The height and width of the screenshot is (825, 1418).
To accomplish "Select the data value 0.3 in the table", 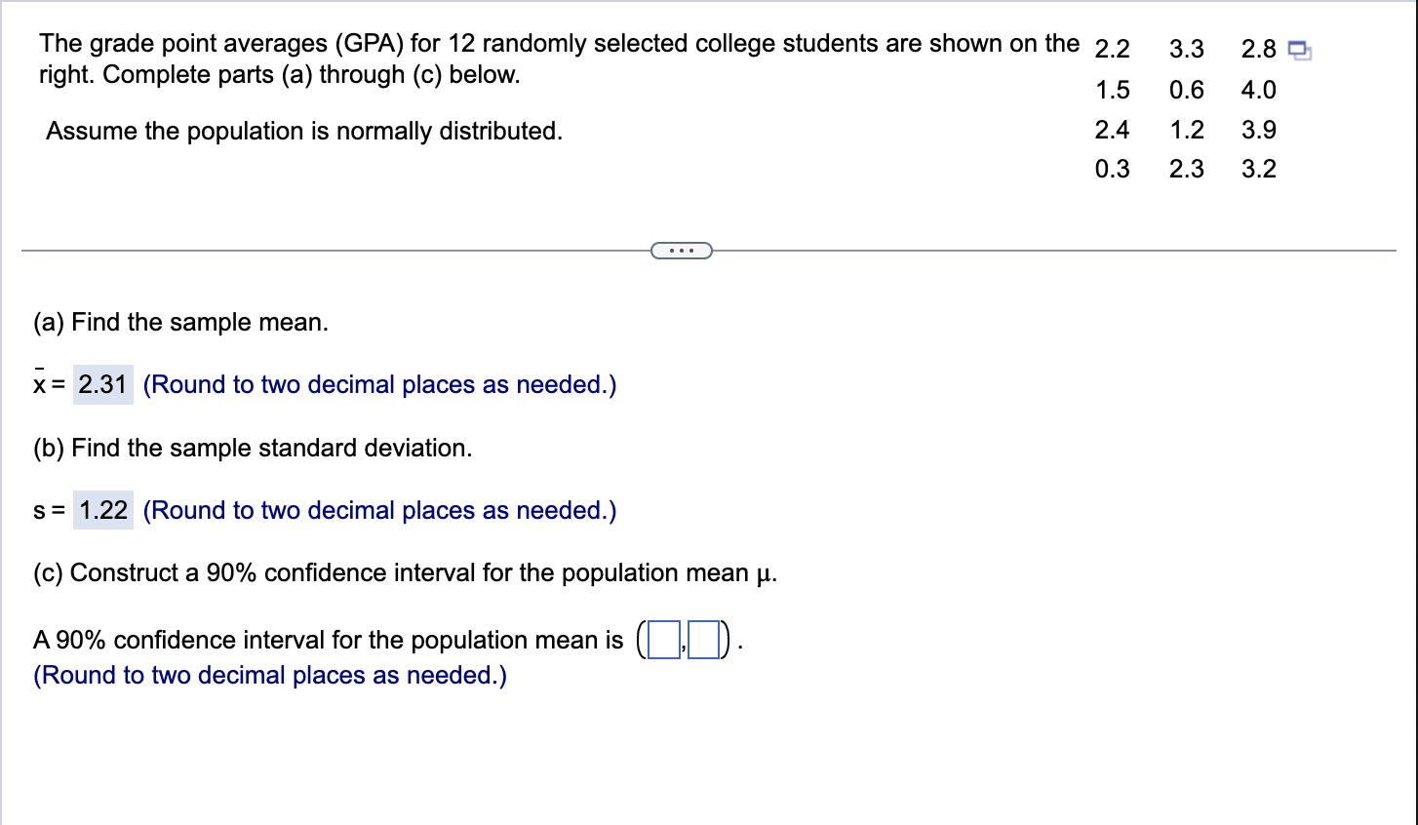I will pyautogui.click(x=1112, y=169).
